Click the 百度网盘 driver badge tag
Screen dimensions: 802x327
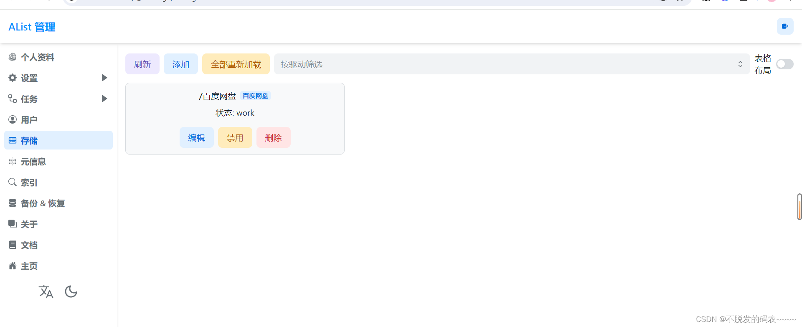(256, 96)
